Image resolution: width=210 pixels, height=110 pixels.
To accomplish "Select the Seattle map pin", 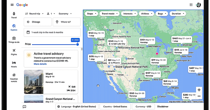I will pyautogui.click(x=96, y=40).
